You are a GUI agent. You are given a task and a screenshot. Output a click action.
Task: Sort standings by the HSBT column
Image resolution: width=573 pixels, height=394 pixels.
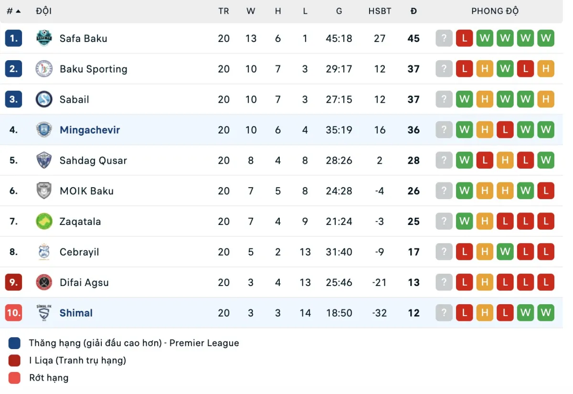pyautogui.click(x=380, y=11)
